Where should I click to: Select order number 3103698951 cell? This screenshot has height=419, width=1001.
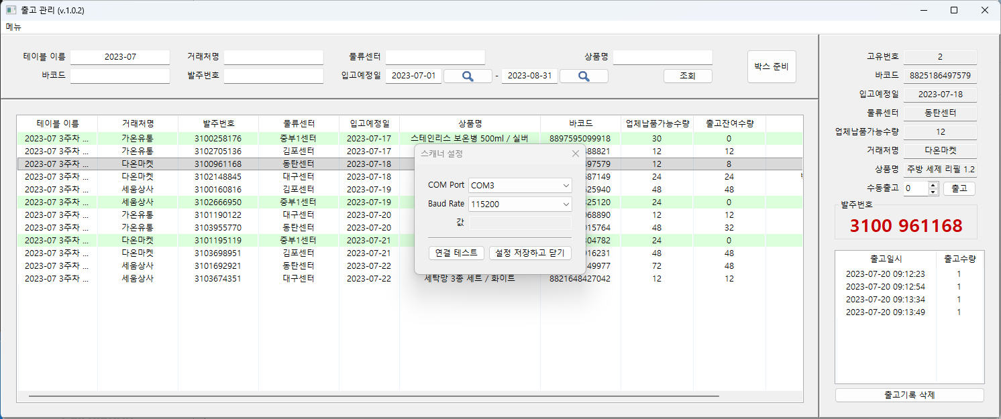(219, 253)
